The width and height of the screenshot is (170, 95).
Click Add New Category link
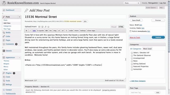(138, 81)
